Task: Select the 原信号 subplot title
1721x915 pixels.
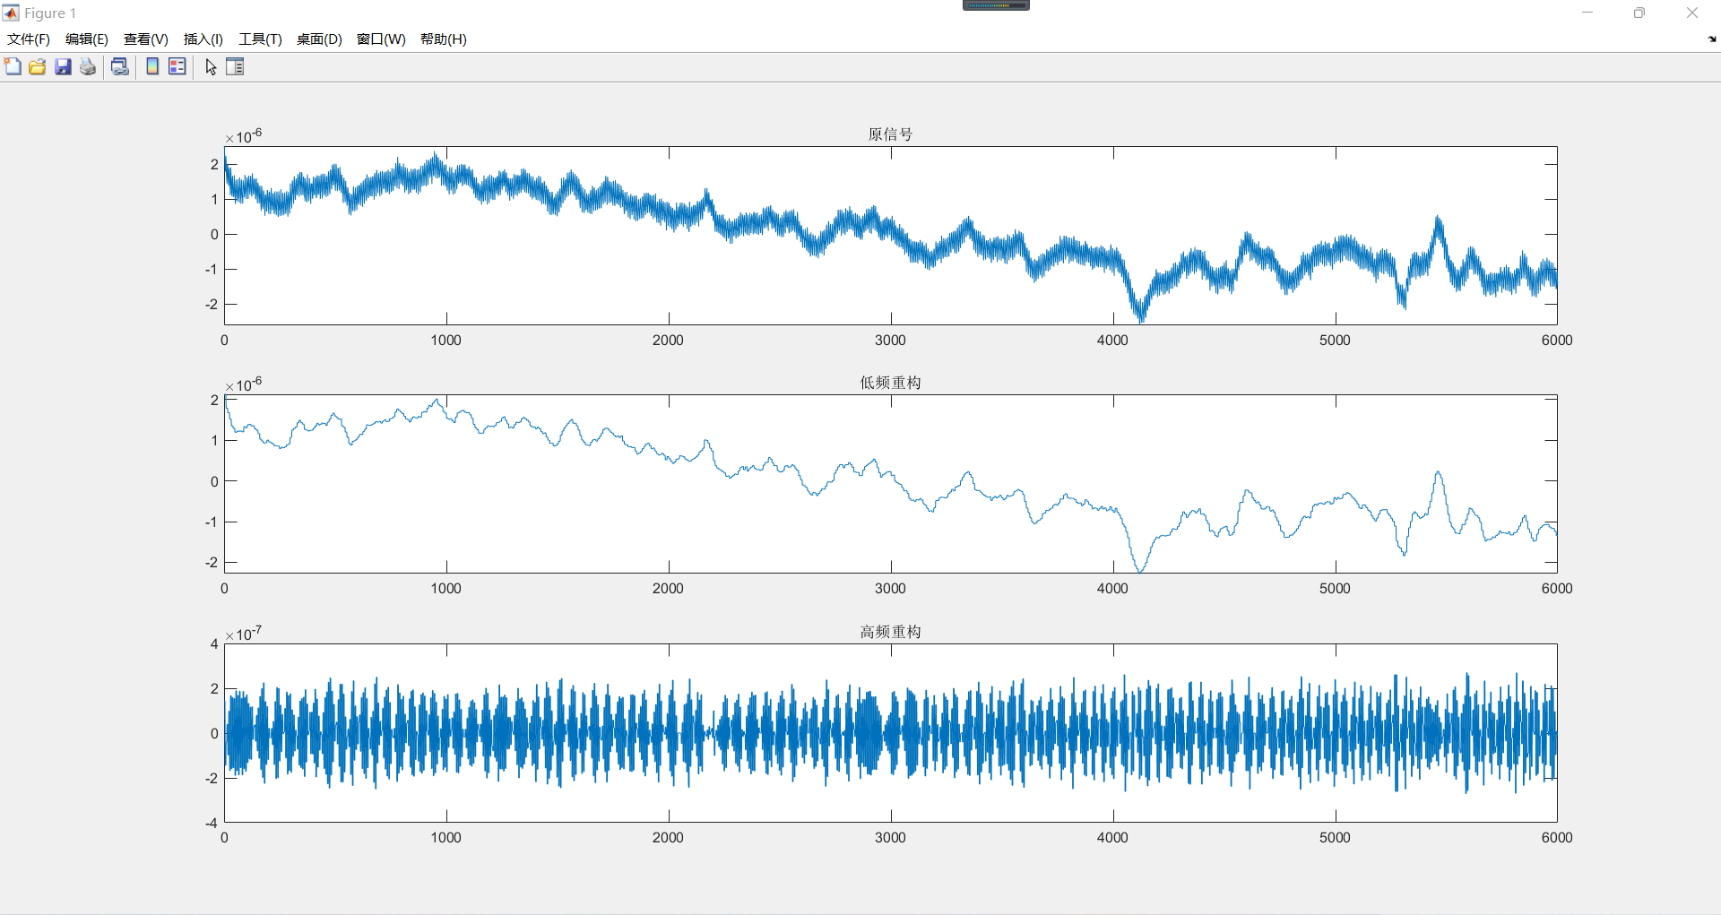Action: click(890, 134)
